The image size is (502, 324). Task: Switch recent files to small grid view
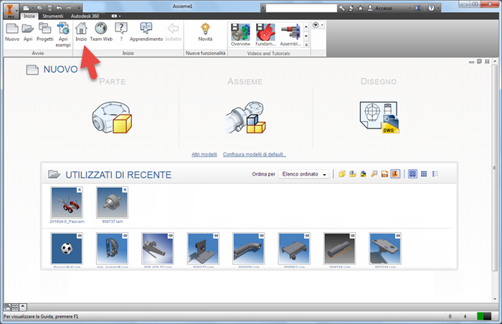(x=424, y=174)
